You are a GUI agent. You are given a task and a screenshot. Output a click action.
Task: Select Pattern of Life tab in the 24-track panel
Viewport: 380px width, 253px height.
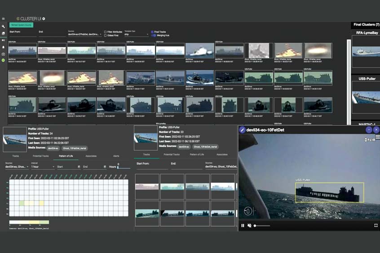click(x=66, y=156)
